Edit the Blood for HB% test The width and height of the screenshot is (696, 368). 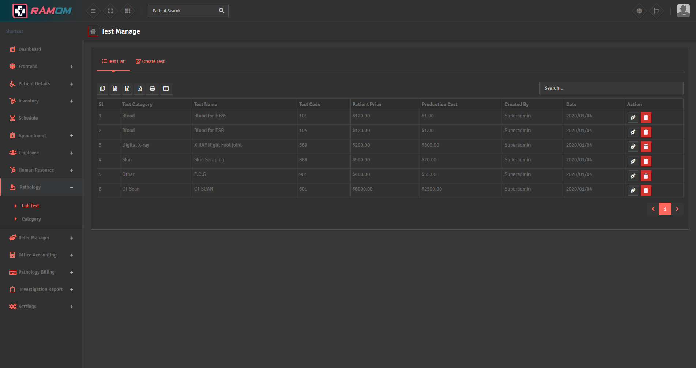click(x=633, y=117)
